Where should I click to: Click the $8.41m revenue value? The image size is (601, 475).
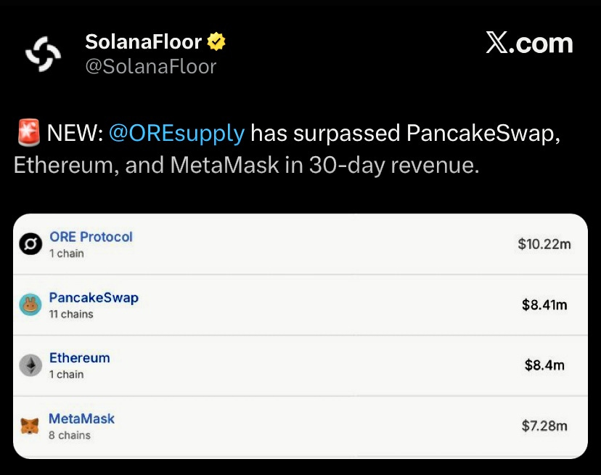[544, 305]
